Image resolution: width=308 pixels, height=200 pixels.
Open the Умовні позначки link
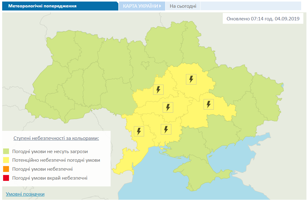pos(25,194)
